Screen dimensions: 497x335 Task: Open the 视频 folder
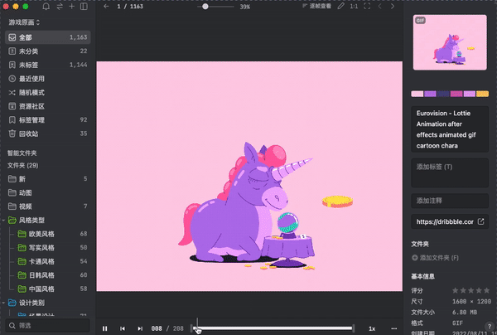click(x=48, y=206)
